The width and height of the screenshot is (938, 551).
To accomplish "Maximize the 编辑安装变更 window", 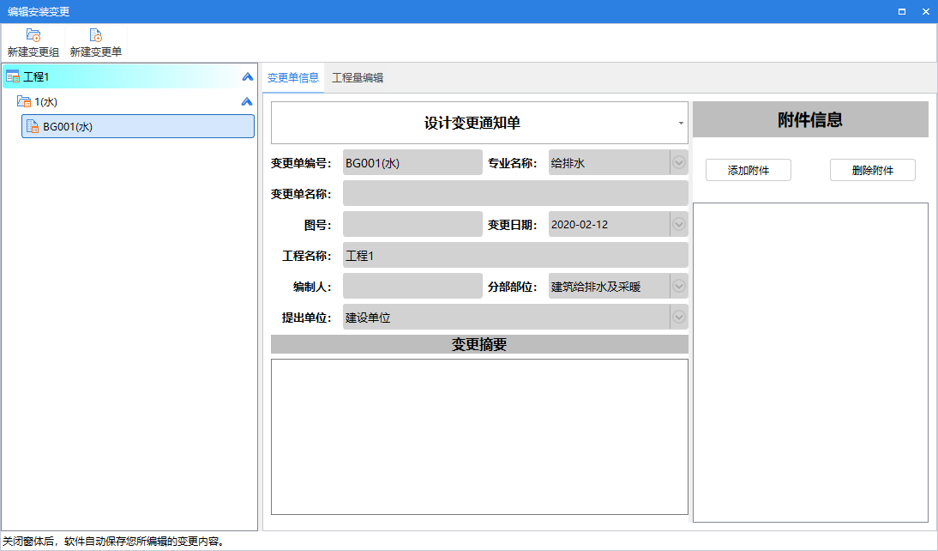I will (902, 11).
